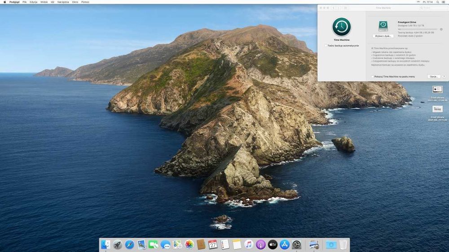Viewport: 449px width, 252px height.
Task: Click the FreeAgent Drive backup disk icon
Action: click(383, 26)
